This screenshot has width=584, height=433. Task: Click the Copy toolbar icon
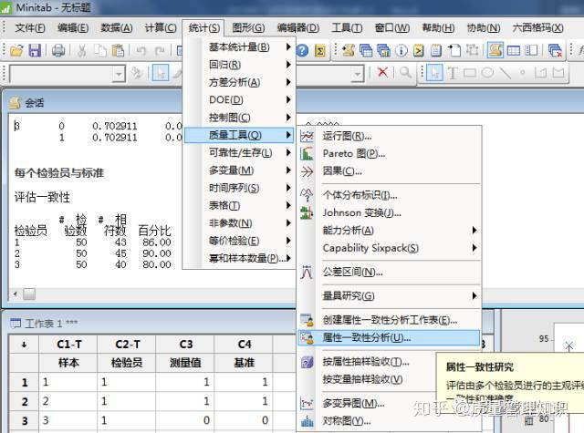[99, 50]
